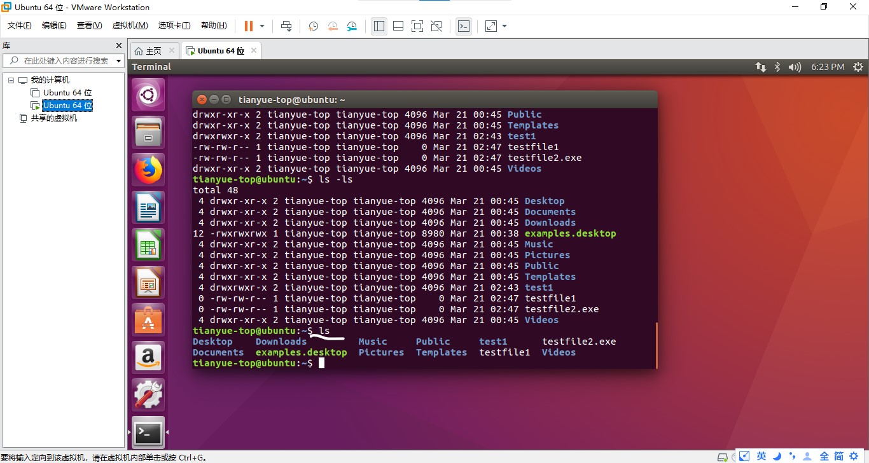Toggle the console view button

point(464,26)
